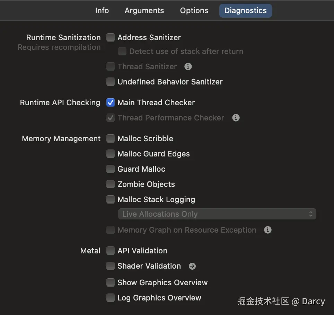
Task: Turn on Undefined Behavior Sanitizer
Action: [x=111, y=82]
